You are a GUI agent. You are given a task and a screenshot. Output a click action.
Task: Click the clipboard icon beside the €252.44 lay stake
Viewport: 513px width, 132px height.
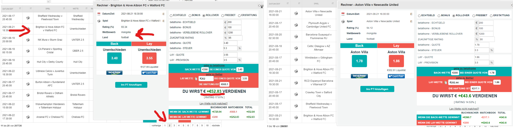coord(445,83)
